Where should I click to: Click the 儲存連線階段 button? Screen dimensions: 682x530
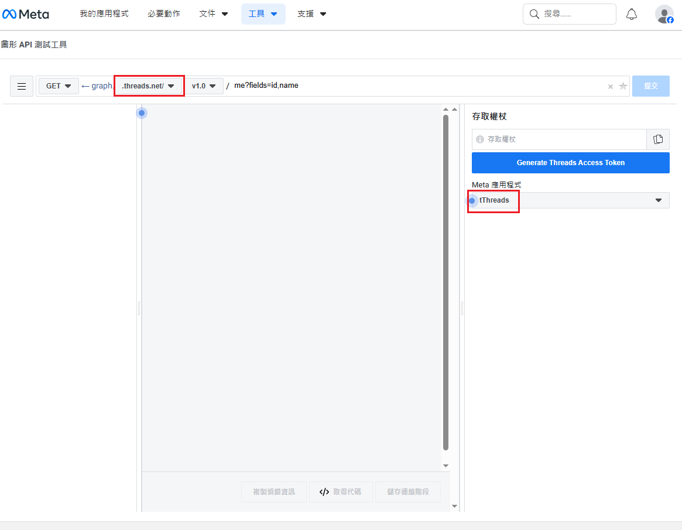tap(408, 492)
